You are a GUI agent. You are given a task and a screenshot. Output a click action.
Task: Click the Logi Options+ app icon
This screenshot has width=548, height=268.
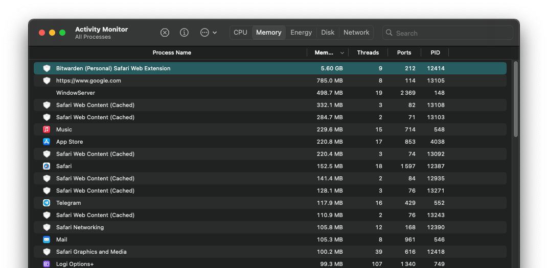[47, 264]
